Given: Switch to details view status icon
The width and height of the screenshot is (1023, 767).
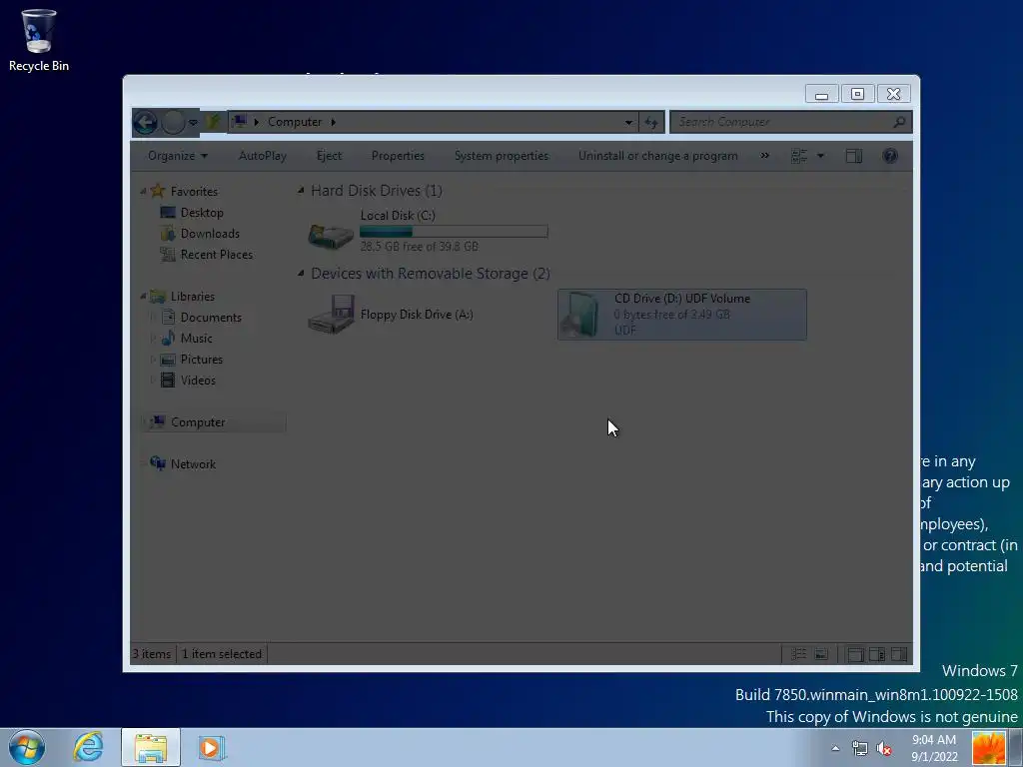Looking at the screenshot, I should point(798,653).
